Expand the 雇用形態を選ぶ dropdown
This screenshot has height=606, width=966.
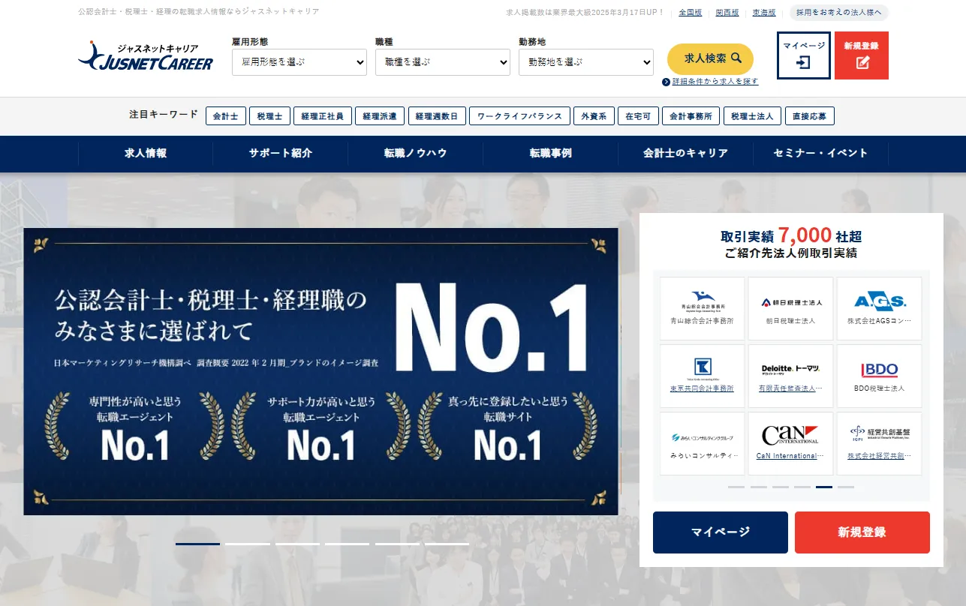pos(299,62)
